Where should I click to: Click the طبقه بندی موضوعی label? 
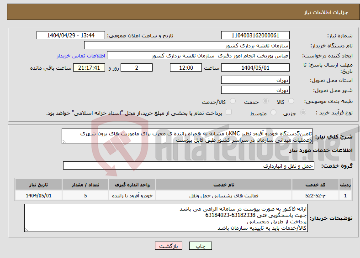tap(328, 101)
